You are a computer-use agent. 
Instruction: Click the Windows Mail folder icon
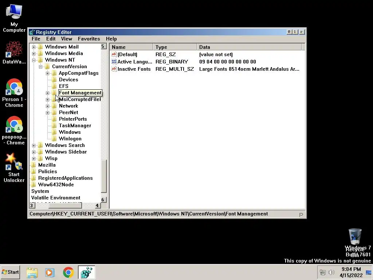coord(40,47)
